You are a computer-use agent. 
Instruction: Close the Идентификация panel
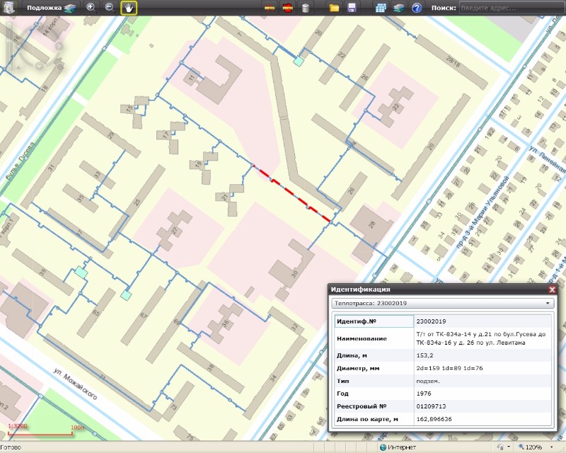tap(552, 289)
